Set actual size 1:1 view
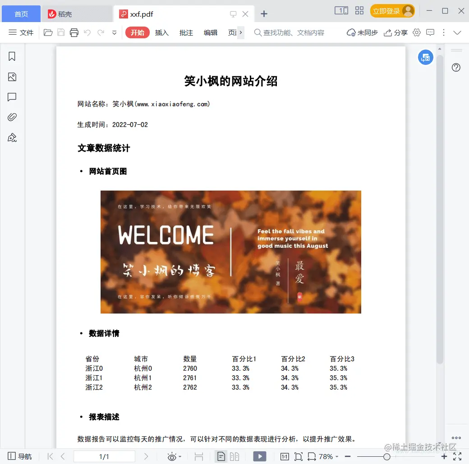Viewport: 469px width, 464px height. 285,456
